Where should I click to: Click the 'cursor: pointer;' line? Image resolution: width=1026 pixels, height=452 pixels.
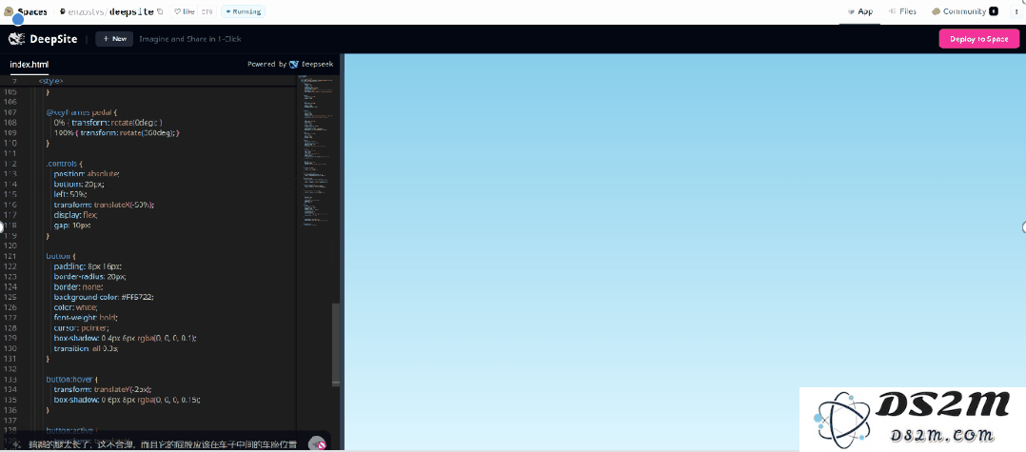pos(82,327)
